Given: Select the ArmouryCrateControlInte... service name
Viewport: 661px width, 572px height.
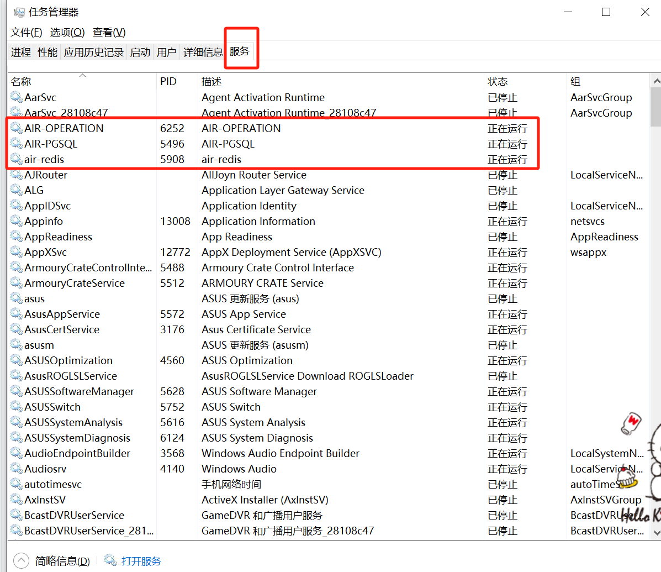Looking at the screenshot, I should (88, 268).
